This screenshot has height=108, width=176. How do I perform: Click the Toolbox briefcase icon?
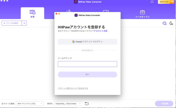pyautogui.click(x=142, y=12)
